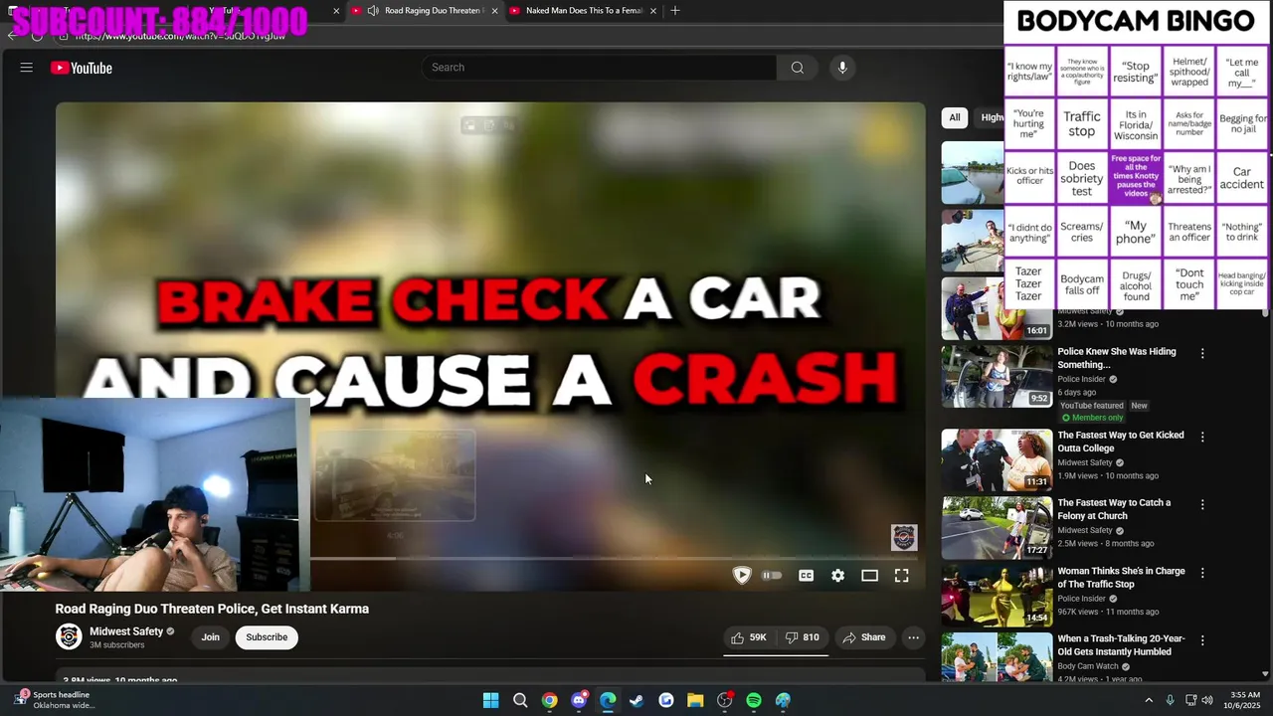
Task: Open File Explorer from the taskbar
Action: [x=695, y=700]
